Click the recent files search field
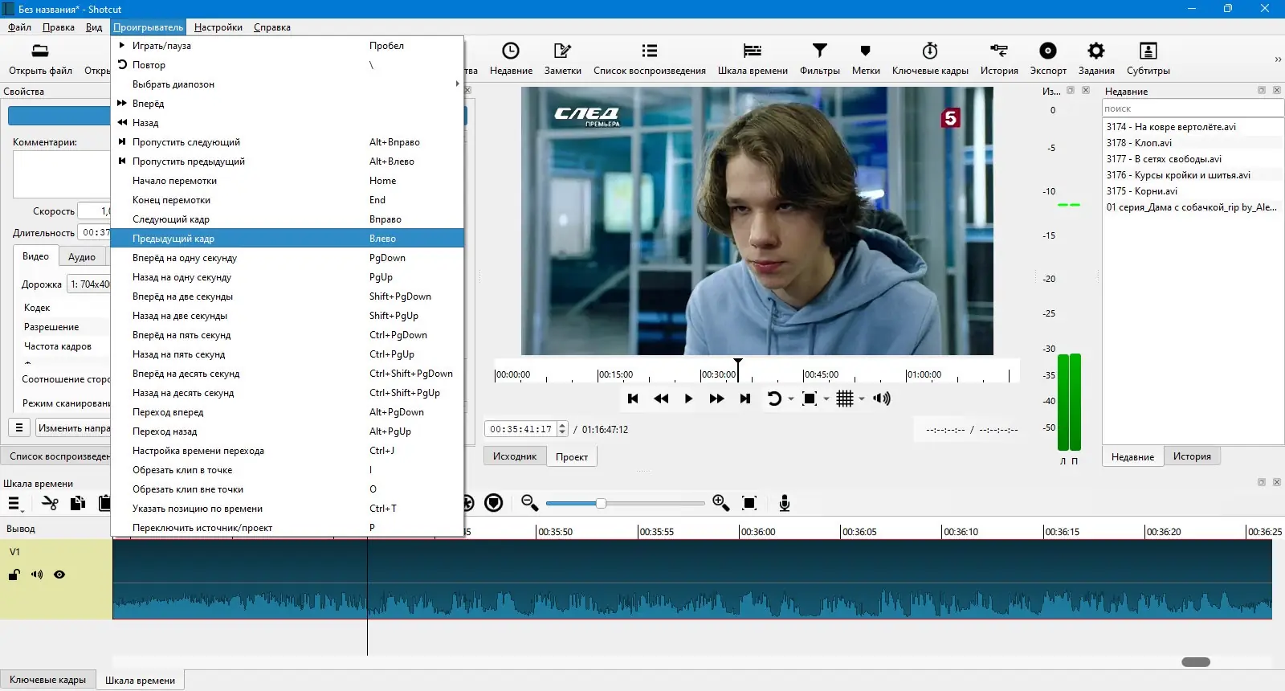This screenshot has width=1285, height=691. pos(1192,108)
